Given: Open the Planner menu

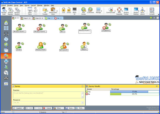Looking at the screenshot, I should pos(40,5).
